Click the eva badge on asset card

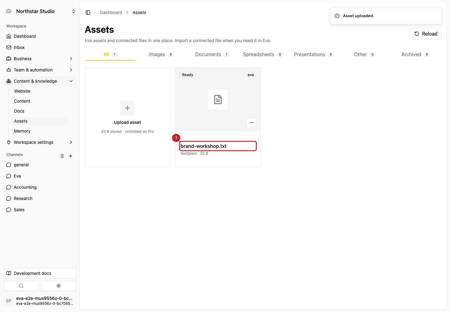pos(251,75)
